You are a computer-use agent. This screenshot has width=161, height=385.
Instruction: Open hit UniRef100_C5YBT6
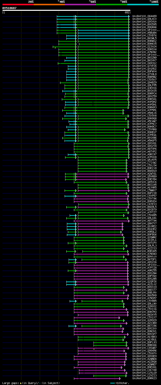(144, 35)
